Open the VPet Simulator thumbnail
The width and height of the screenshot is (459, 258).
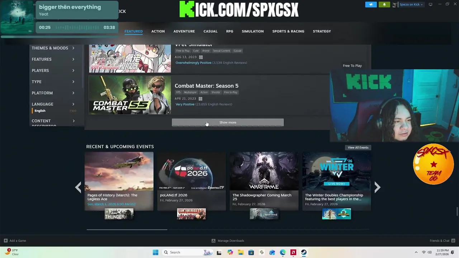coord(130,58)
